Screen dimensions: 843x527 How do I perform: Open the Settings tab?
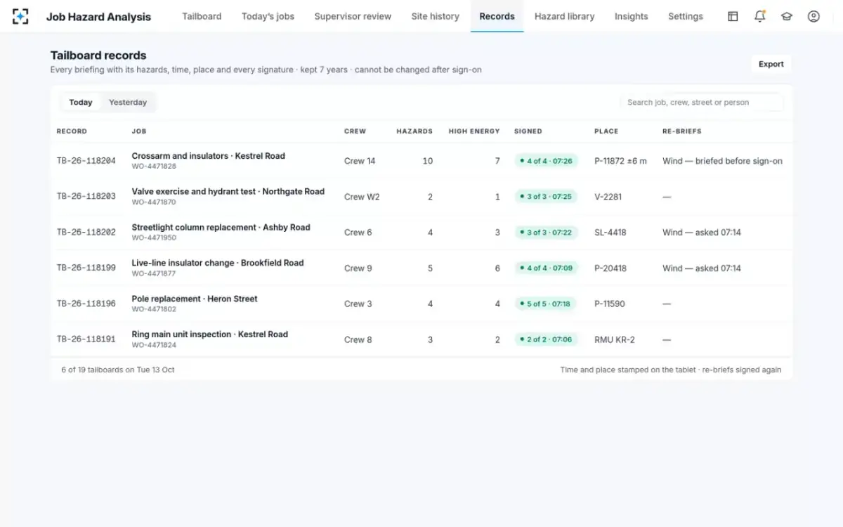686,16
